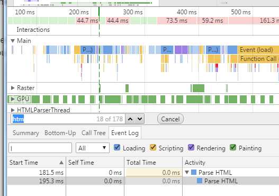Viewport: 279px width, 196px height.
Task: Click the 300 ms ruler mark
Action: pyautogui.click(x=133, y=12)
